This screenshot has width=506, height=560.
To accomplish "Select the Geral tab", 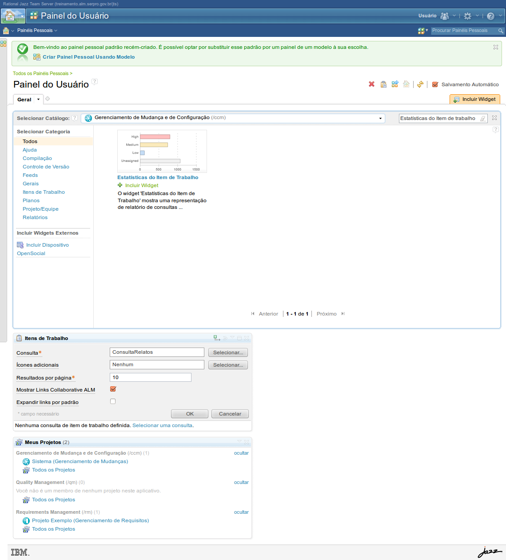I will coord(24,100).
